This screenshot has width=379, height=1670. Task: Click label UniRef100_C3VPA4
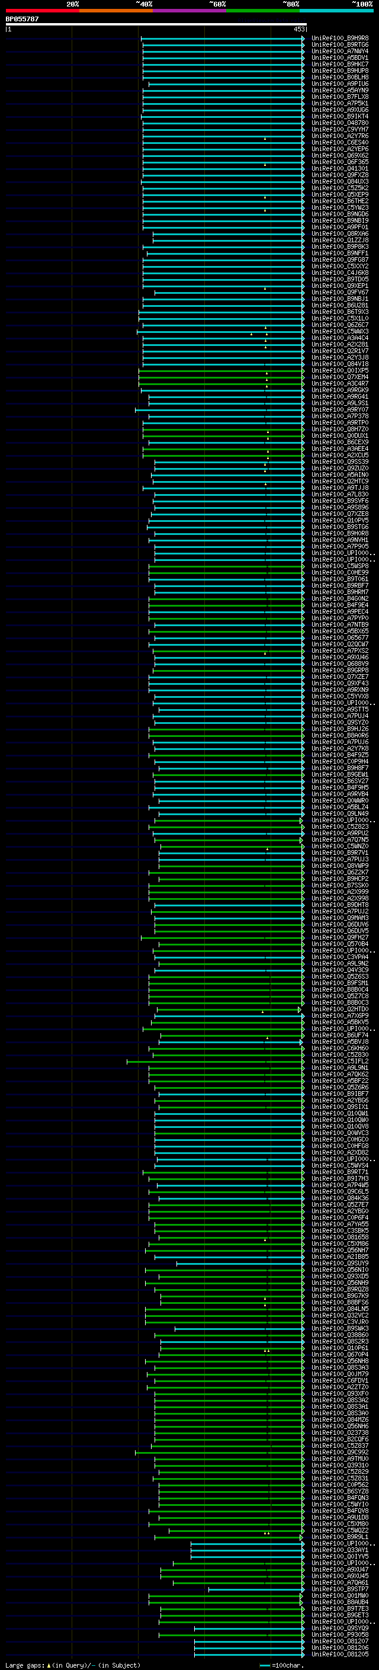click(340, 957)
